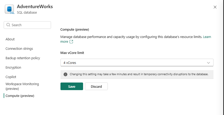The image size is (224, 115).
Task: Click the connectivity disruptions warning text
Action: point(139,74)
